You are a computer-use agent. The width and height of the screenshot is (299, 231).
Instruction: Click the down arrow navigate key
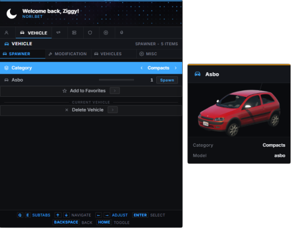(66, 215)
